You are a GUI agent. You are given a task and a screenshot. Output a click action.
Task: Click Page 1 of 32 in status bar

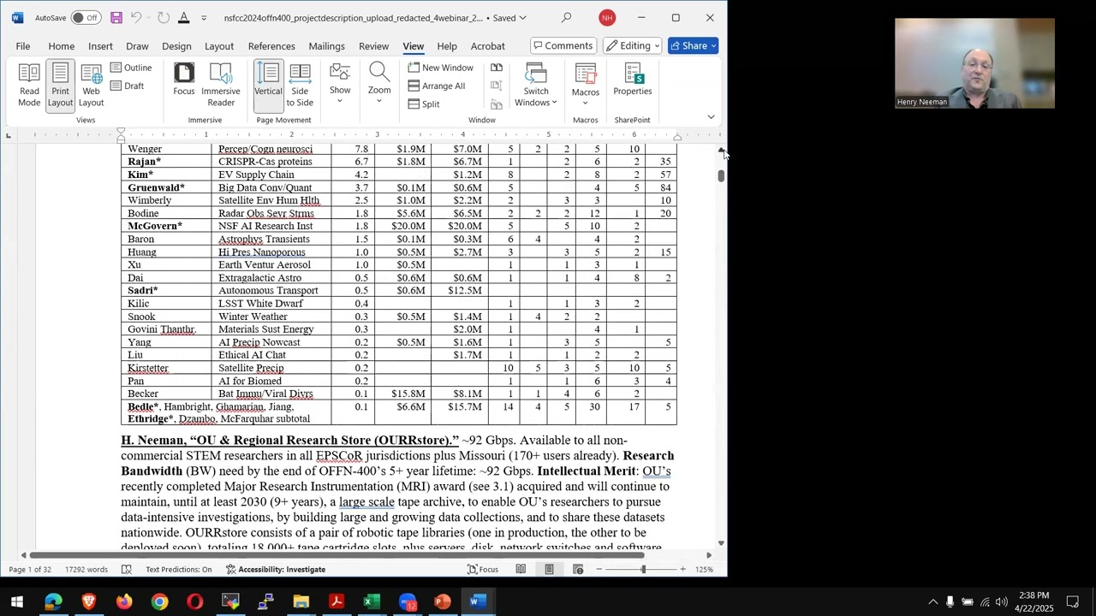(30, 570)
